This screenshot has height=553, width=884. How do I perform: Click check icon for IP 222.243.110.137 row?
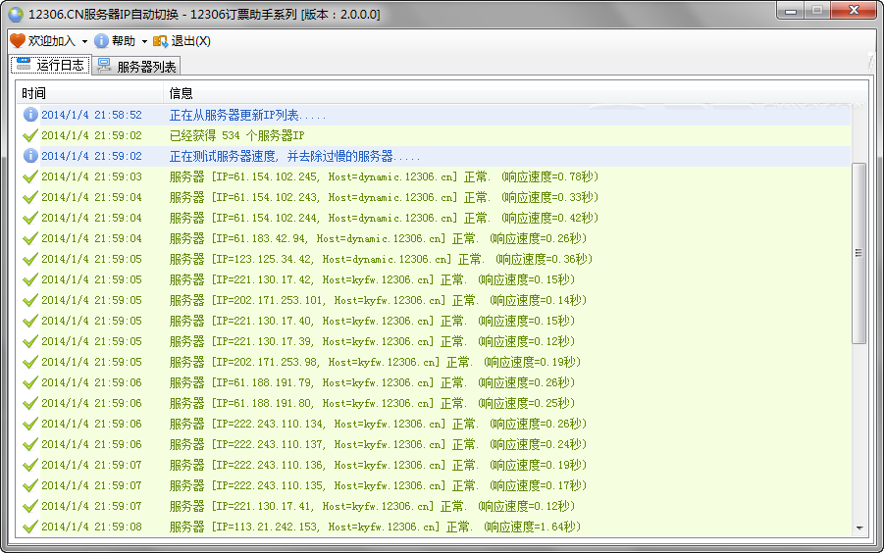[x=30, y=444]
